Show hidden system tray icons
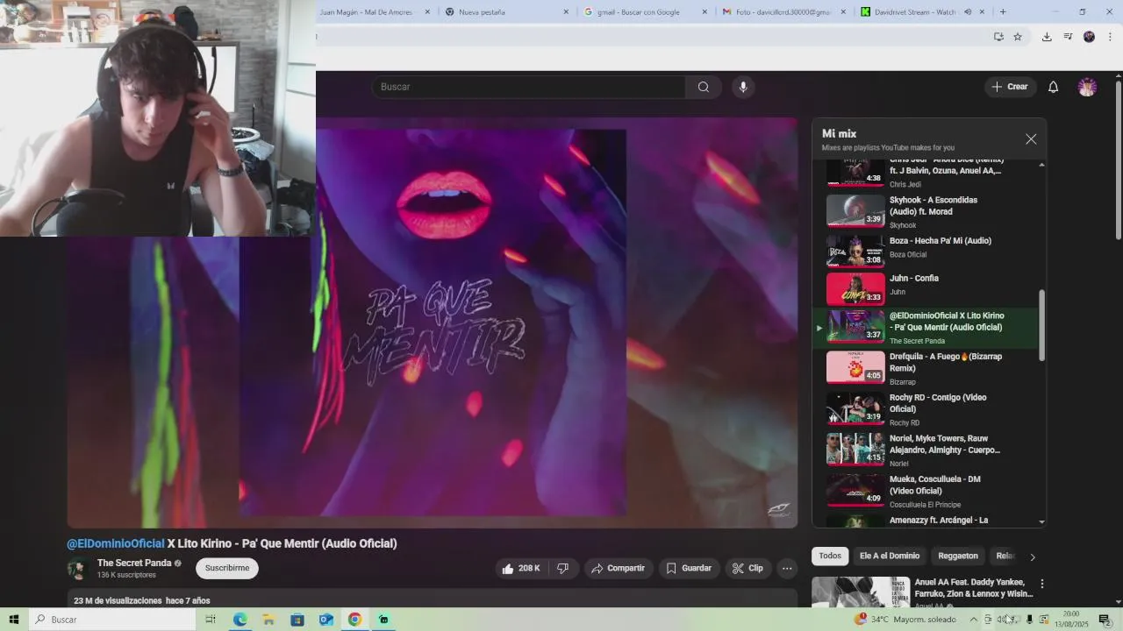Viewport: 1123px width, 631px height. (973, 620)
